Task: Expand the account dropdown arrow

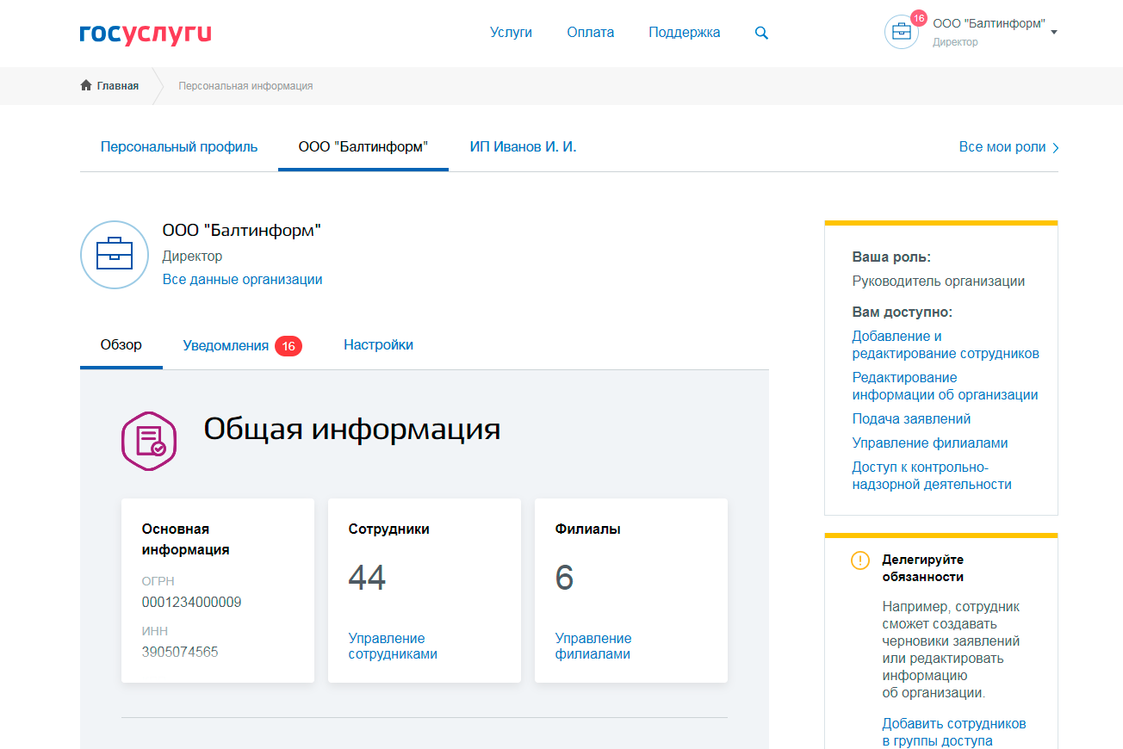Action: [x=1054, y=33]
